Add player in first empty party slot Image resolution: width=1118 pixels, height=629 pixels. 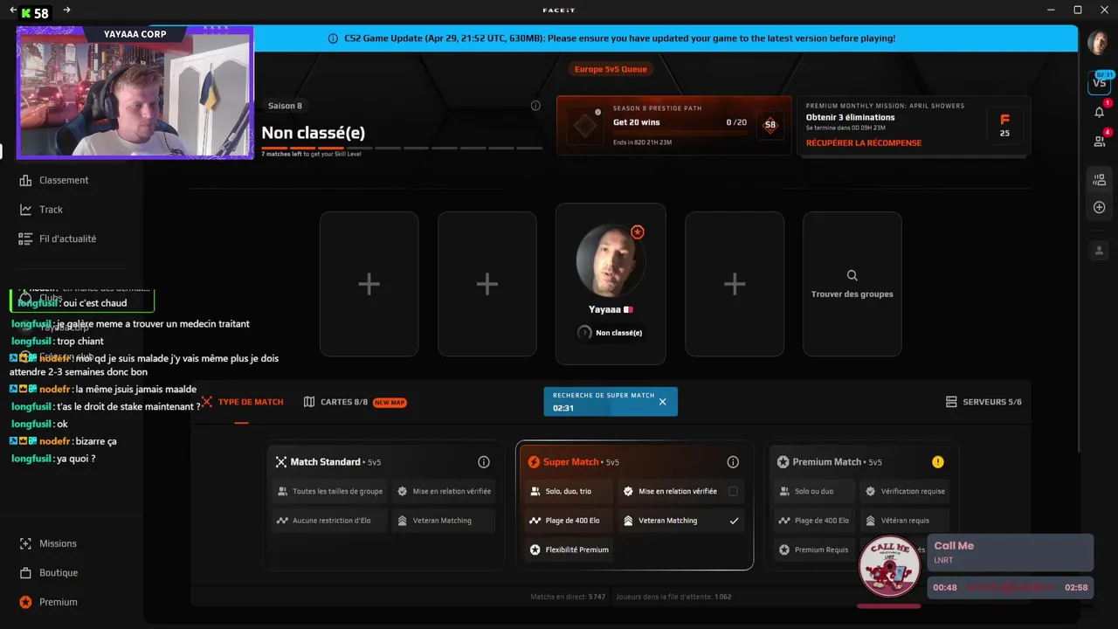click(369, 284)
